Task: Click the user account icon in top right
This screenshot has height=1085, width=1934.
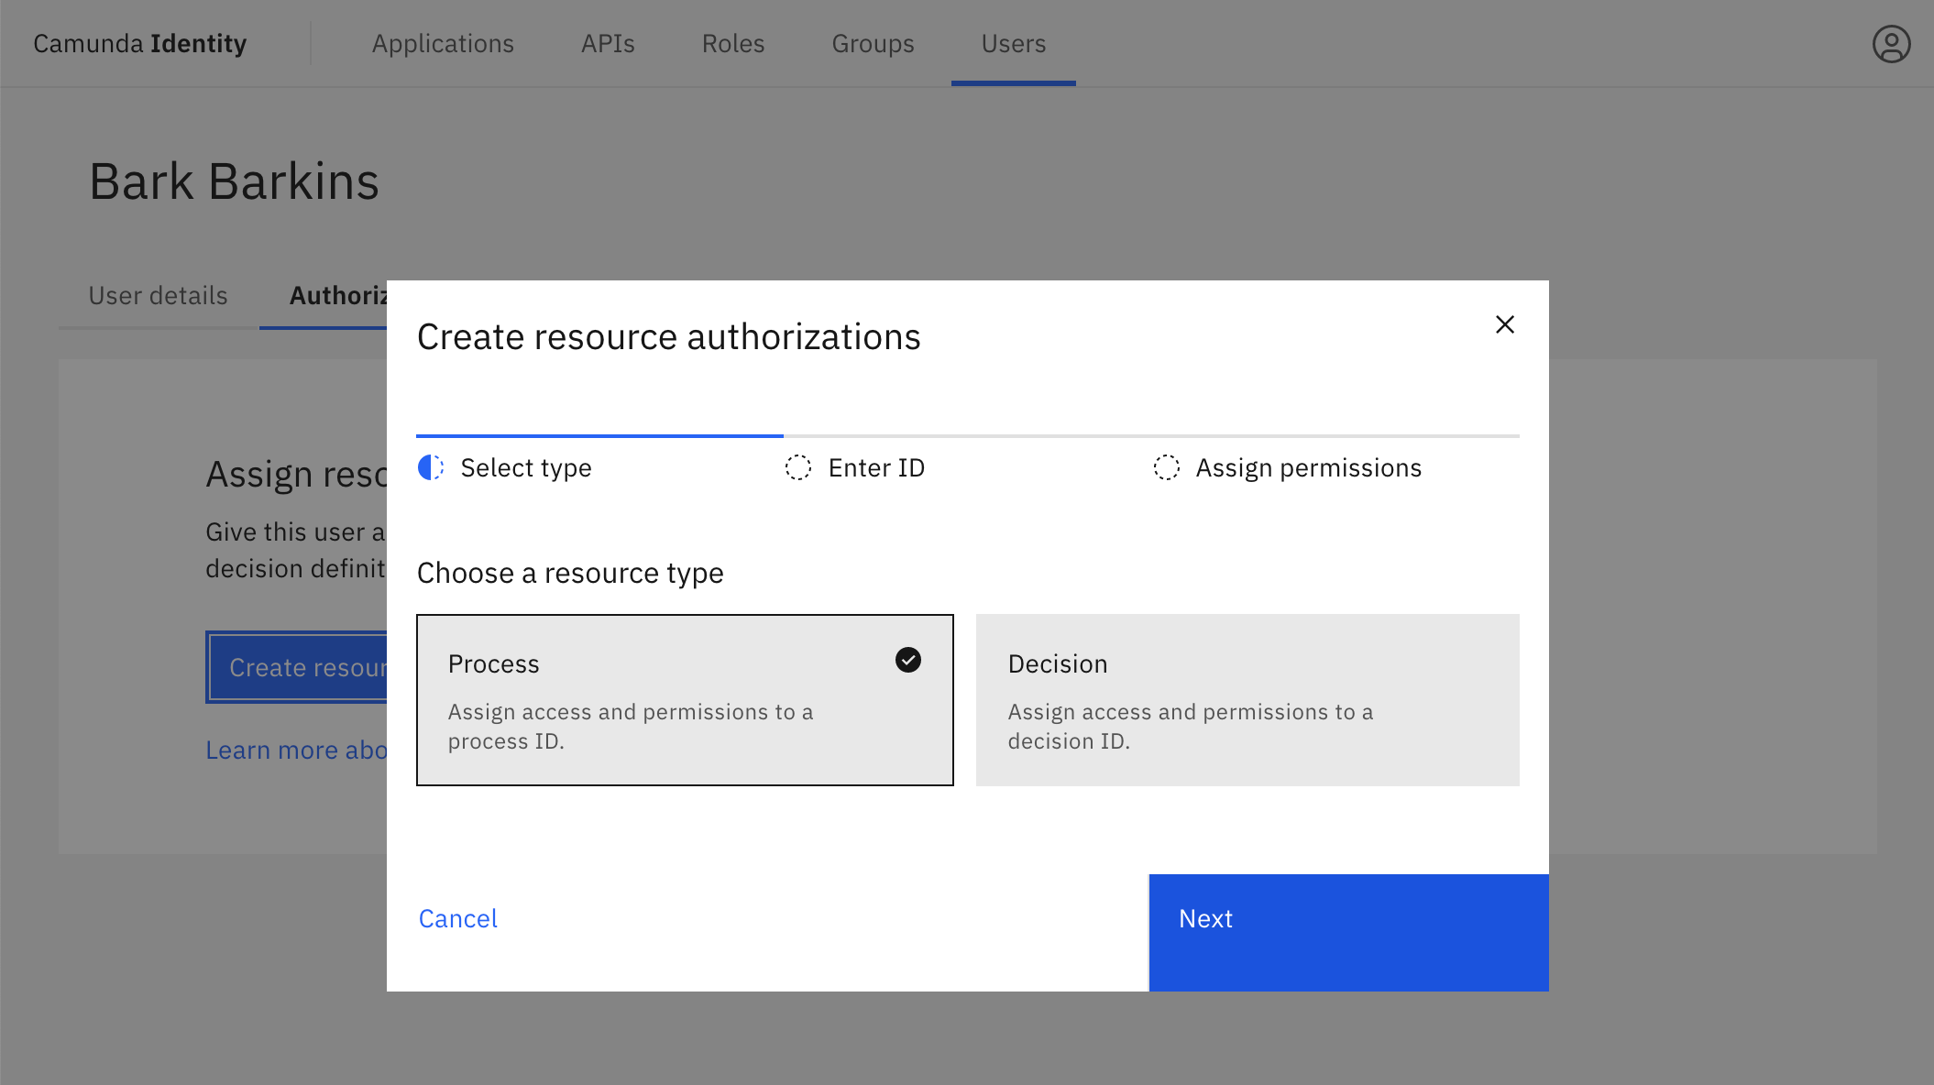Action: 1890,43
